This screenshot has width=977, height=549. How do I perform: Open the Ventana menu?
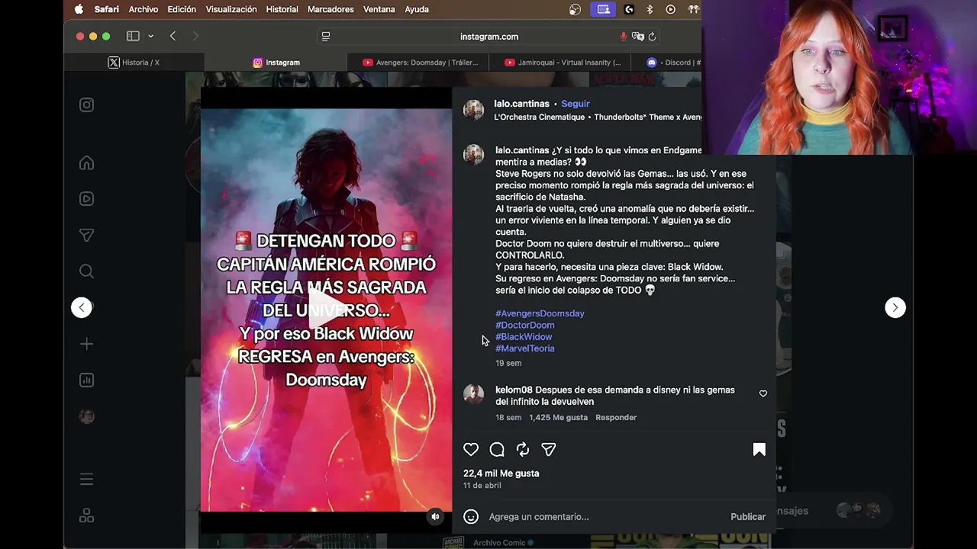[379, 9]
